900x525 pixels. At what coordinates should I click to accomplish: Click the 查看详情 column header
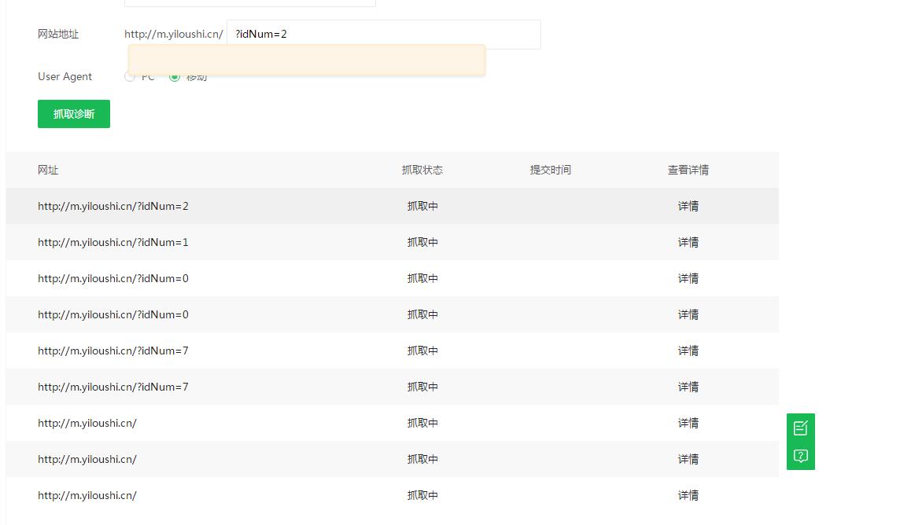688,171
